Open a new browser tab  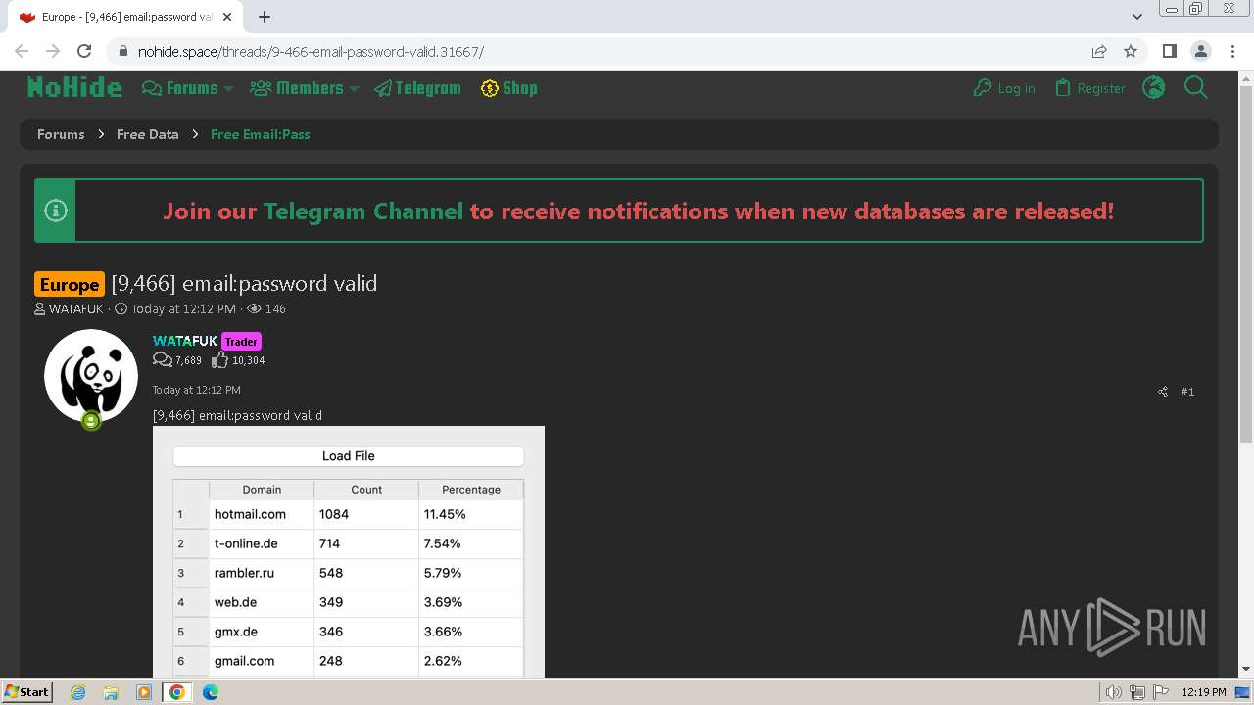tap(265, 17)
